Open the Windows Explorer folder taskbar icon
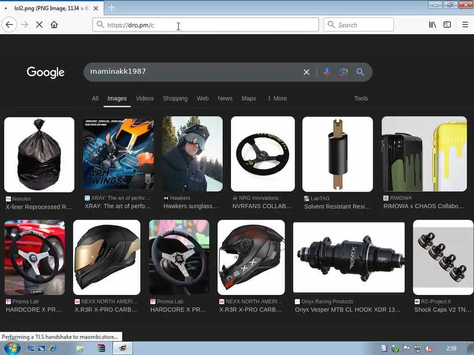Viewport: 474px width, 355px height. (x=80, y=349)
